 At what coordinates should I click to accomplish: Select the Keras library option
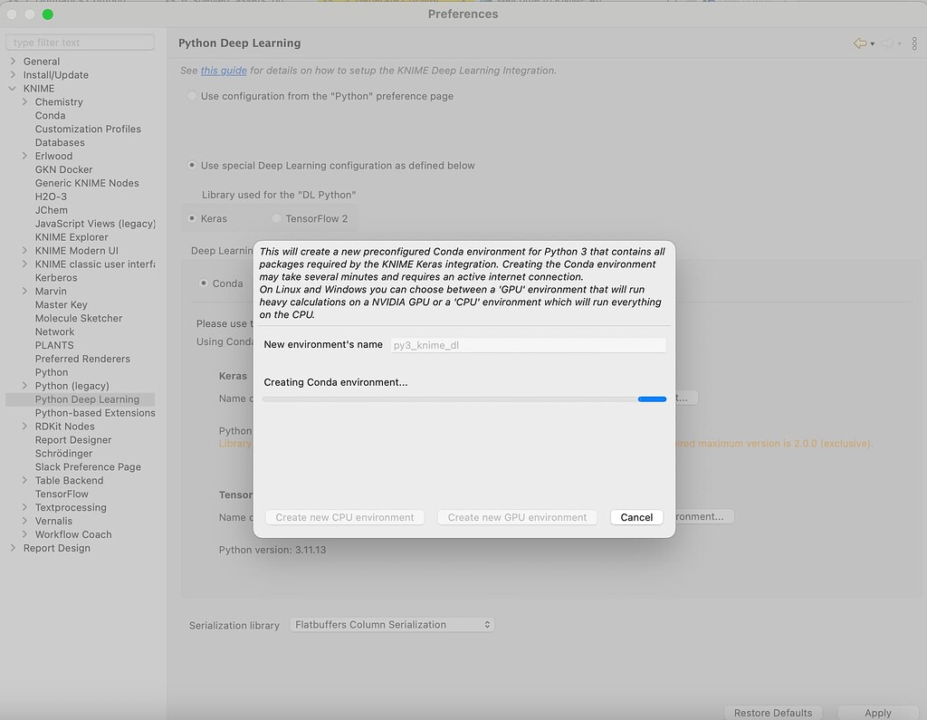click(x=192, y=217)
